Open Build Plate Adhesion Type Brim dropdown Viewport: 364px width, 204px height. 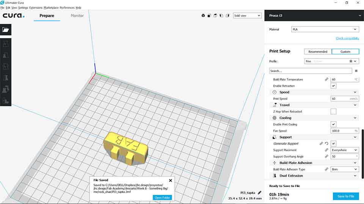tap(345, 169)
